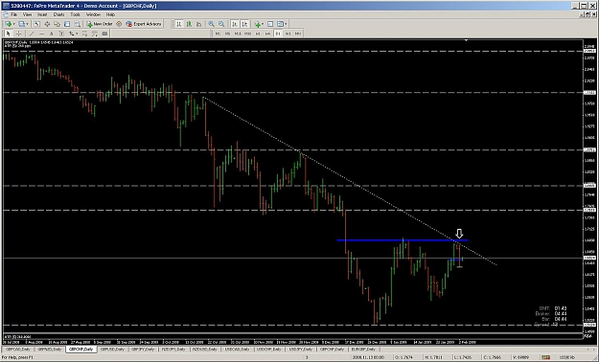Click the last icon in line studies toolbar
Screen dimensions: 599x362
pyautogui.click(x=104, y=34)
